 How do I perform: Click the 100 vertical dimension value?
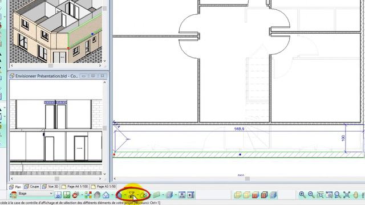point(343,138)
